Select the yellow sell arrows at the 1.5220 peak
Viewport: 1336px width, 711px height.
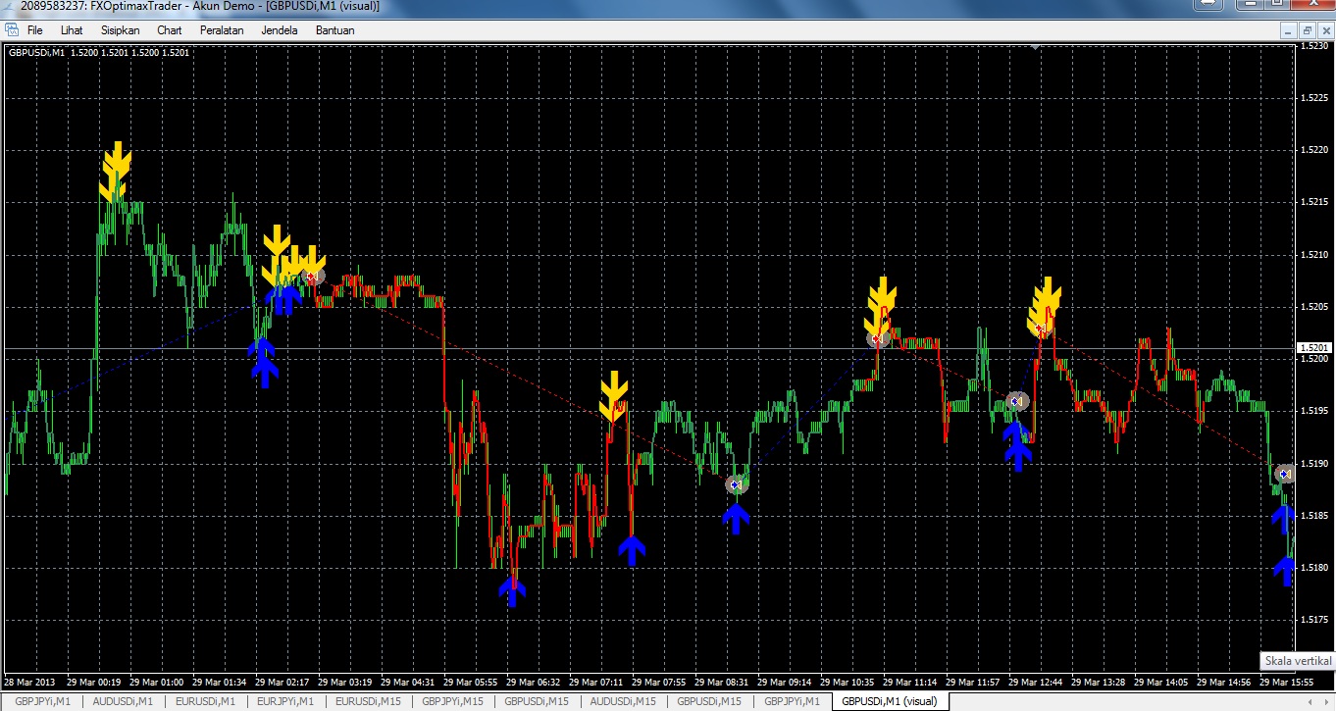116,170
